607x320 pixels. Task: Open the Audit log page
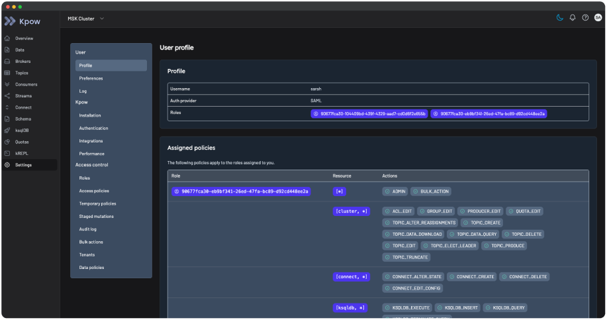point(88,229)
